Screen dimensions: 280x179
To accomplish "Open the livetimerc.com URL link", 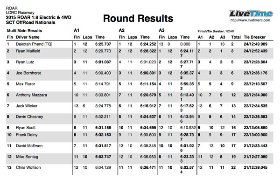I will coord(250,20).
